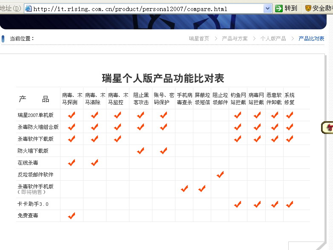The height and width of the screenshot is (250, 333).
Task: Click the 防火墙下载版 product row label
Action: click(x=33, y=151)
